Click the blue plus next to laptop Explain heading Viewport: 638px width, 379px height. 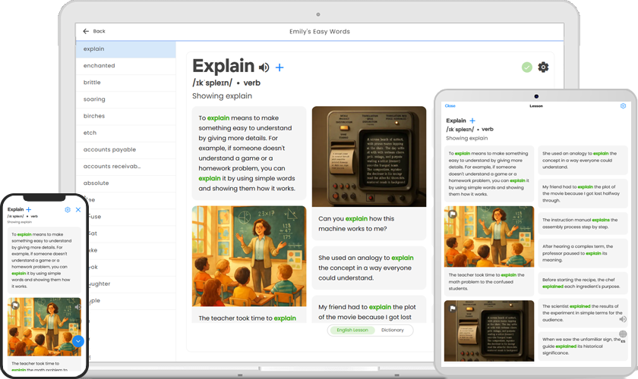(x=280, y=67)
